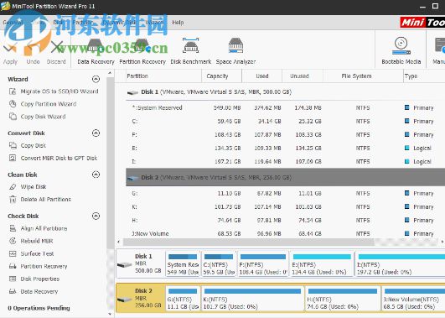Choose Rebuild MBR option

click(31, 241)
